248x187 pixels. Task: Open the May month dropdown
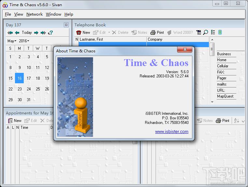click(x=12, y=41)
